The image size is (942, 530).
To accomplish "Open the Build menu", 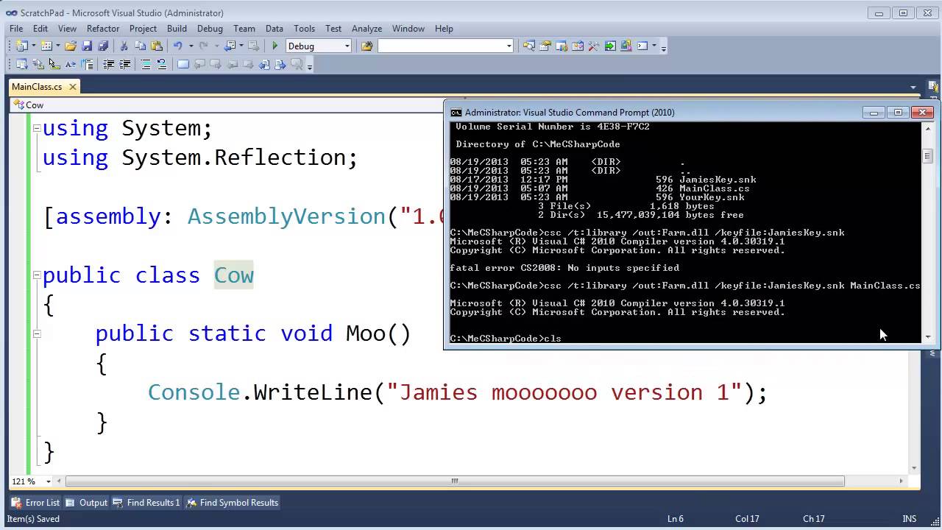I will [x=177, y=28].
